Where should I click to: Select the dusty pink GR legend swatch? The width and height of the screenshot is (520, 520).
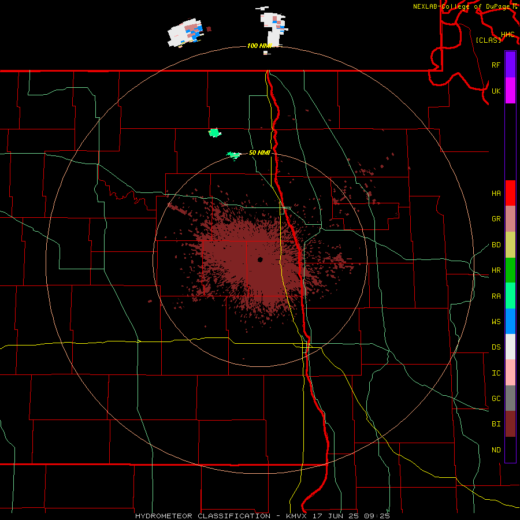click(510, 218)
